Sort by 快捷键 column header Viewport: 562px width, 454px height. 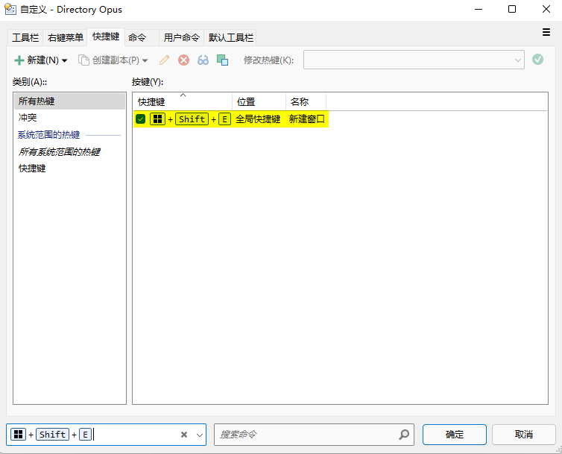tap(183, 102)
